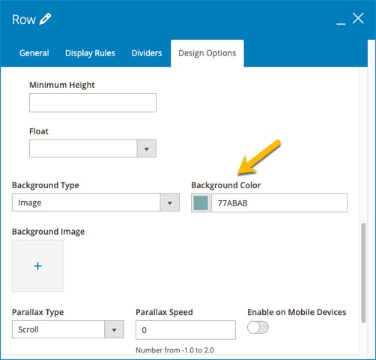
Task: Click the 'Minimum Height' label
Action: [x=62, y=85]
